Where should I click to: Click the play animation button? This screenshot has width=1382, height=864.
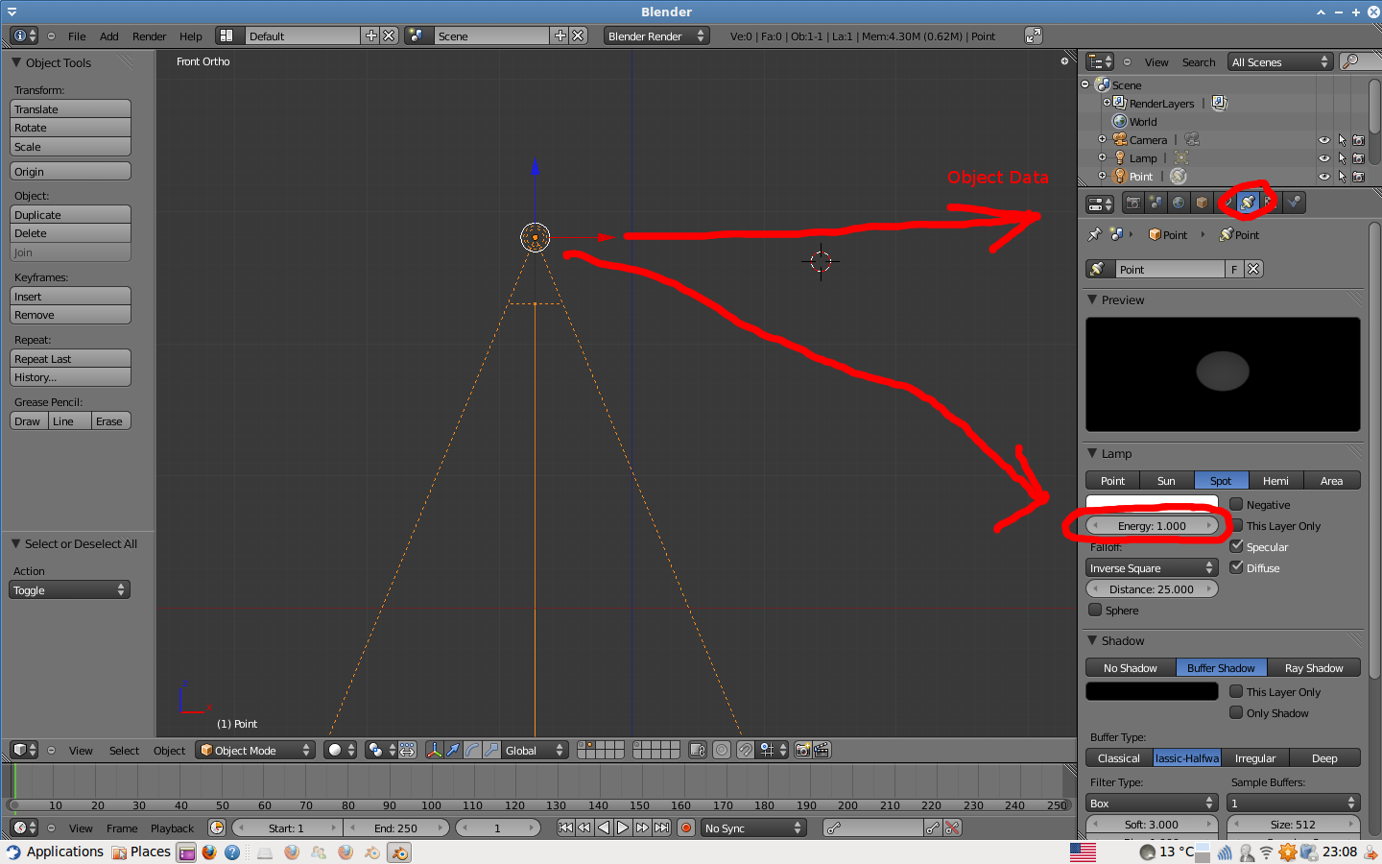[x=623, y=828]
